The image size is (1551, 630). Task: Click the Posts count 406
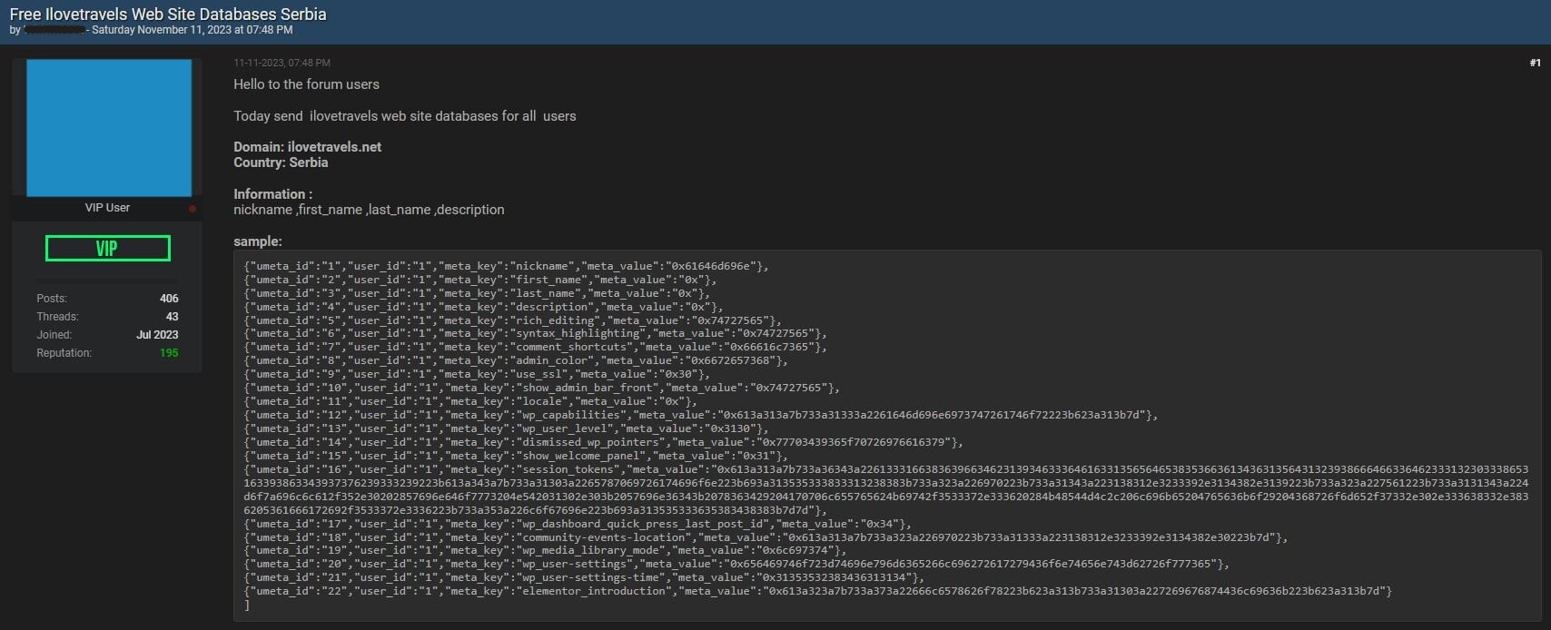169,299
